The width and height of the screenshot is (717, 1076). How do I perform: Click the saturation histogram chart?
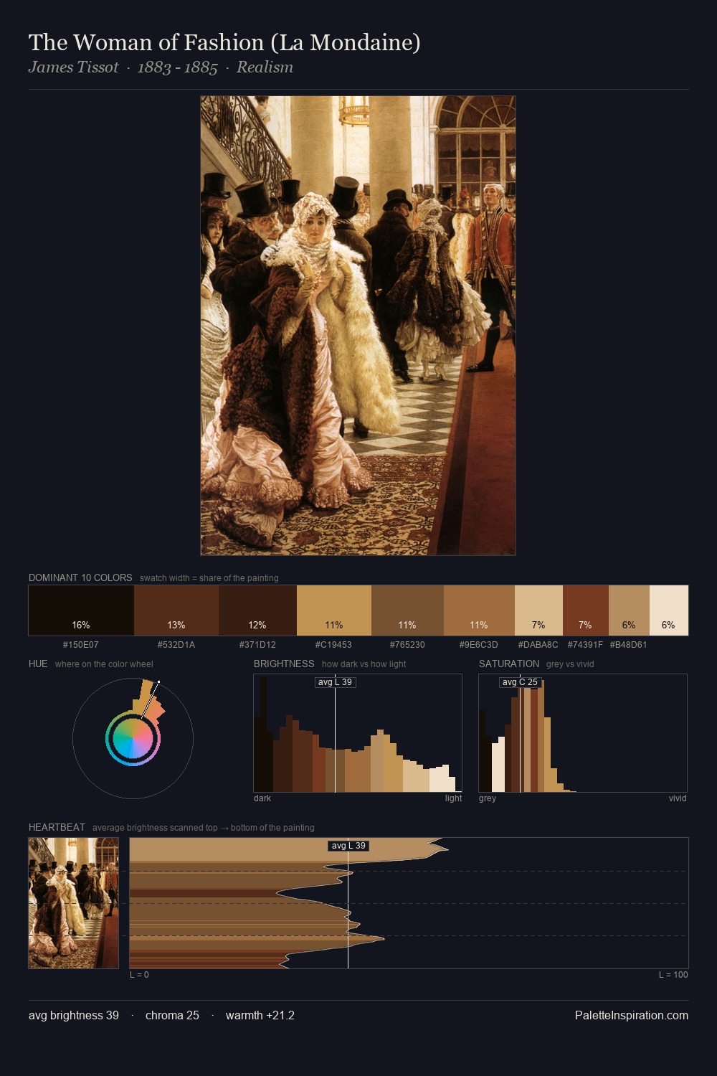pyautogui.click(x=583, y=733)
